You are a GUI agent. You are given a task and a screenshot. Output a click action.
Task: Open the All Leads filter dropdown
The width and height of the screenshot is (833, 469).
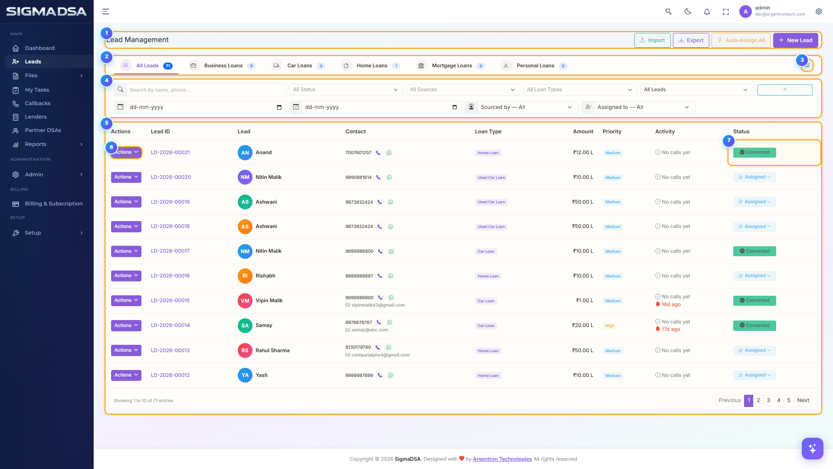pyautogui.click(x=697, y=89)
